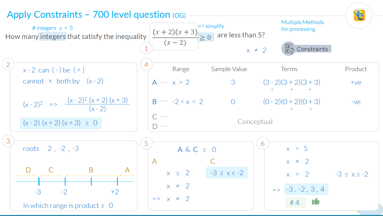Click the Sample Value column header
The image size is (383, 216).
[x=229, y=69]
